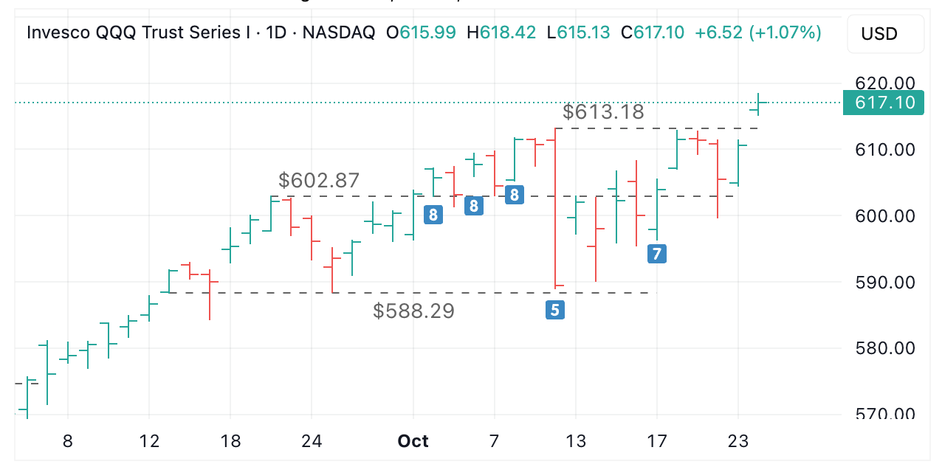Click the 12 label on date axis
The height and width of the screenshot is (467, 942).
coord(149,442)
